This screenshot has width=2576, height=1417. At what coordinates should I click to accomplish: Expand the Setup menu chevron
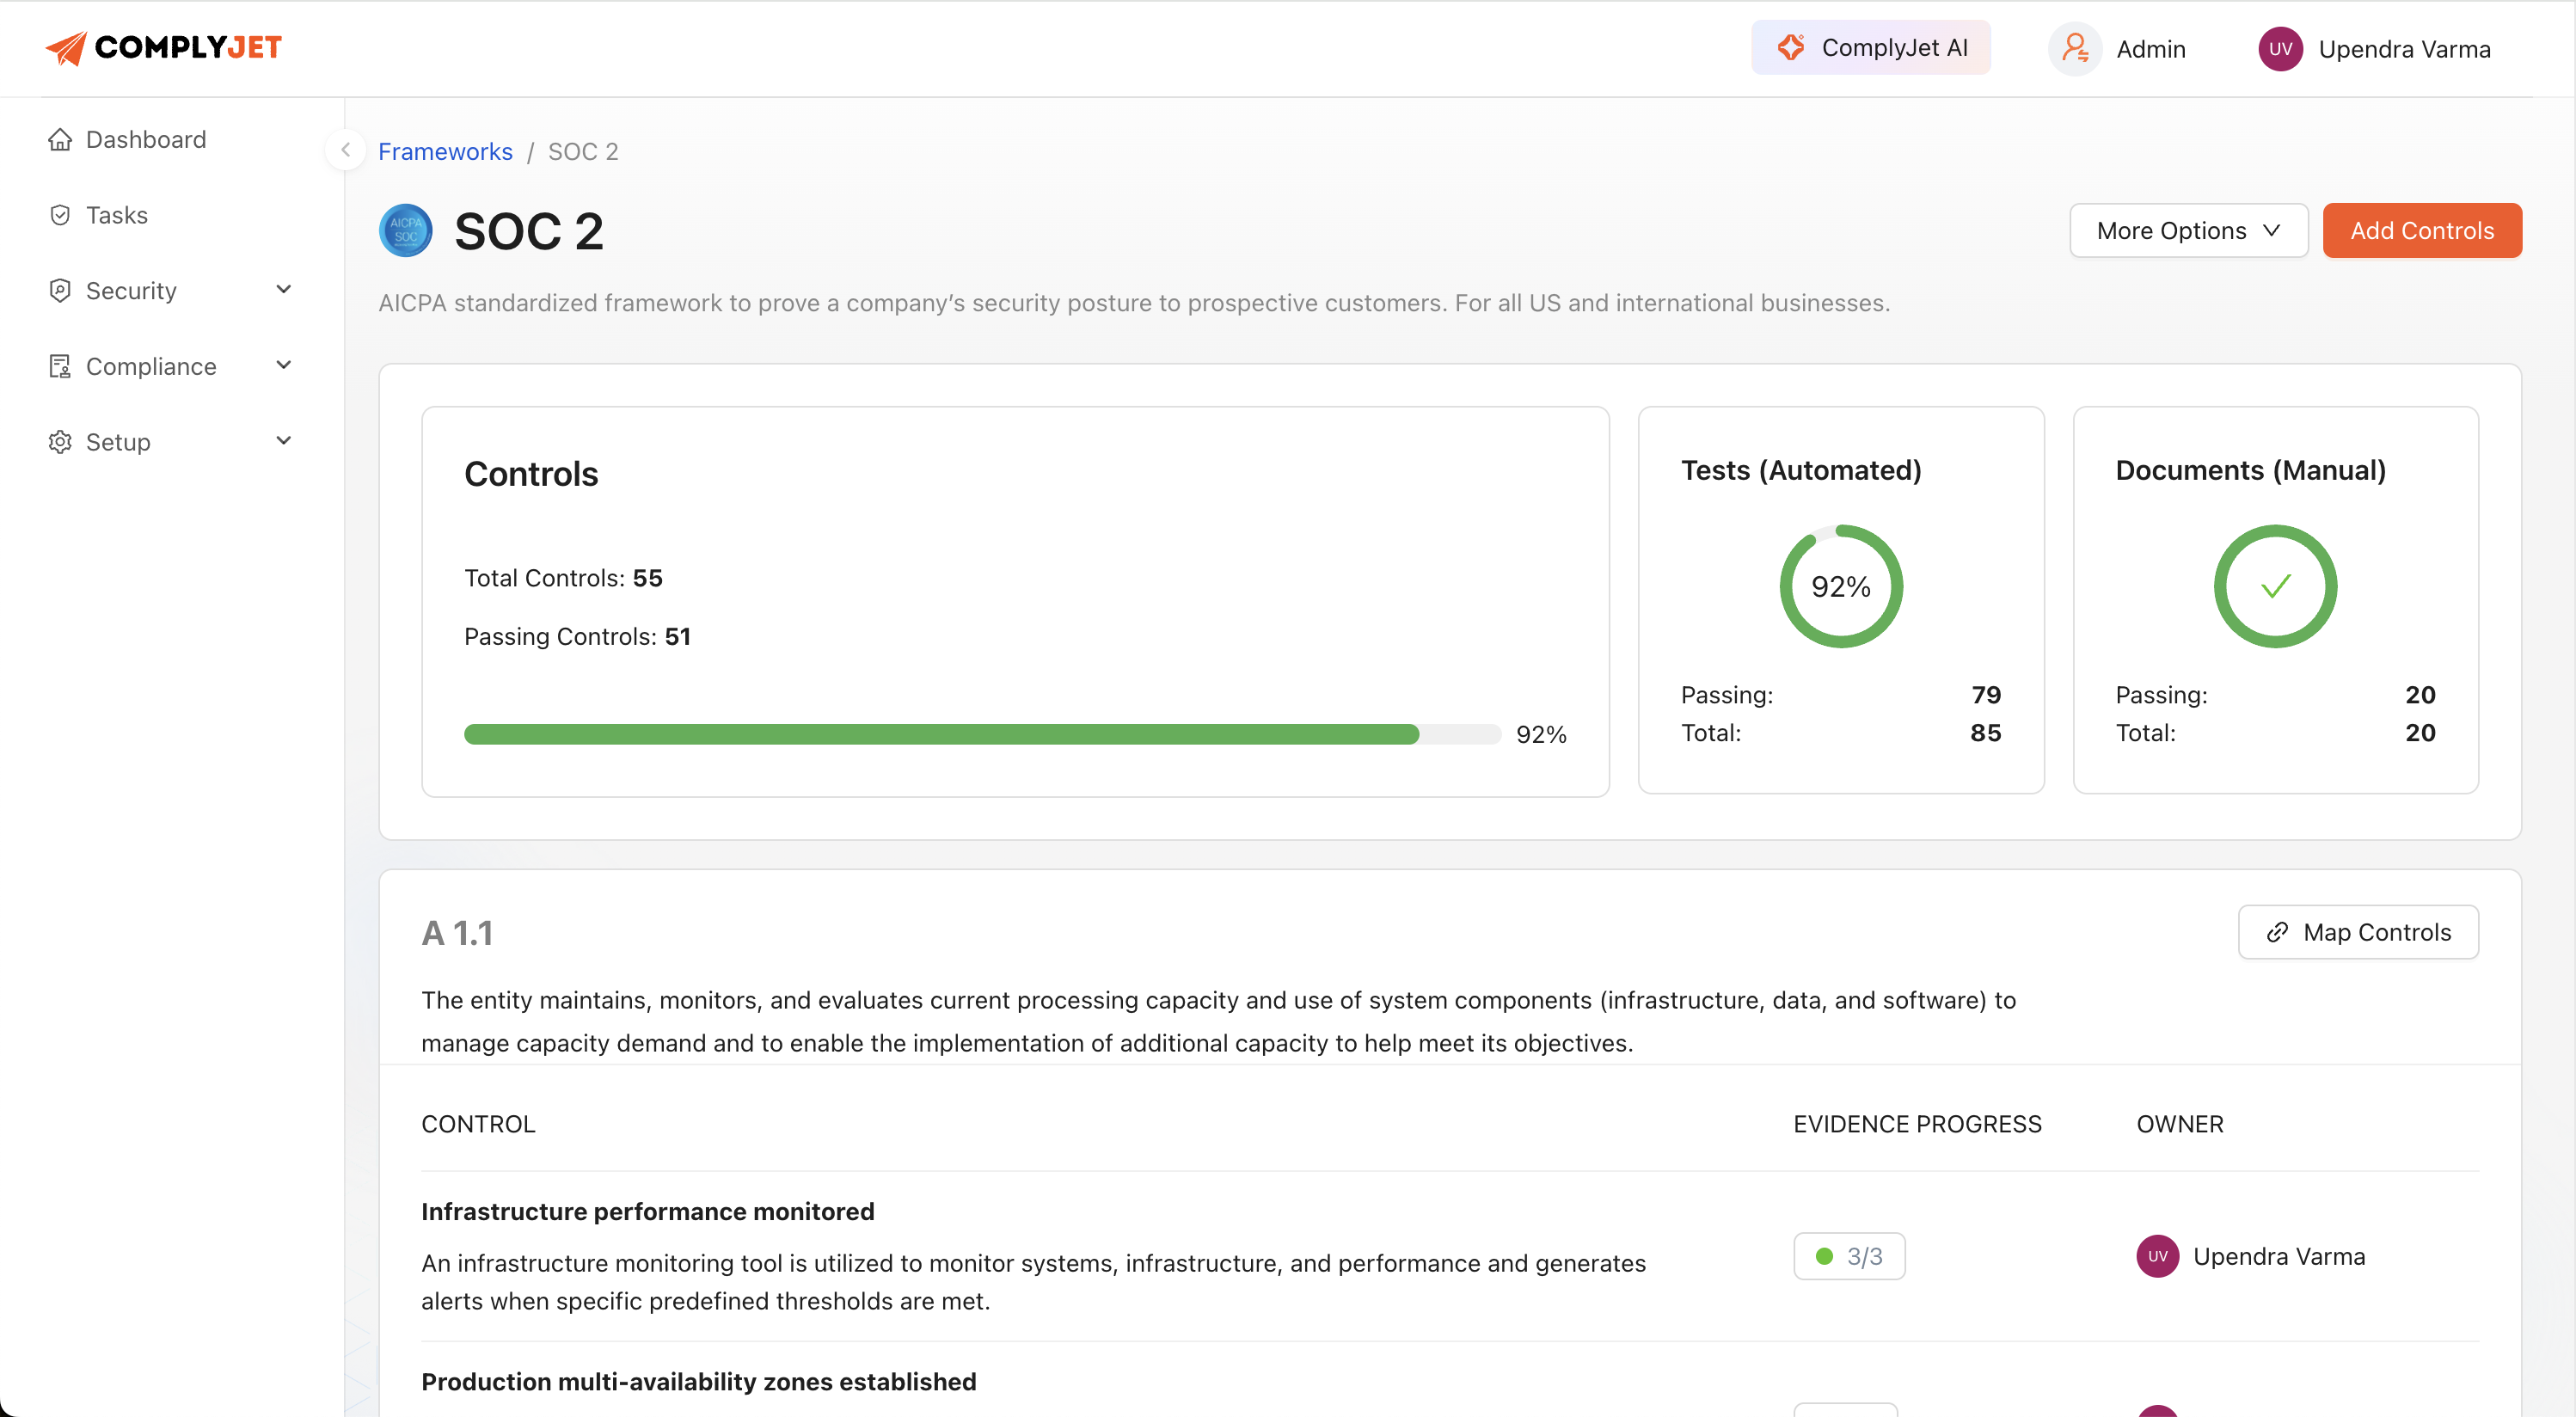coord(284,440)
